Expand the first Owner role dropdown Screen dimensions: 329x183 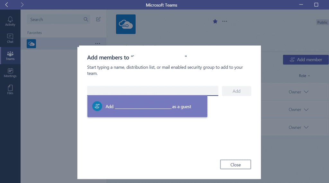(x=298, y=92)
